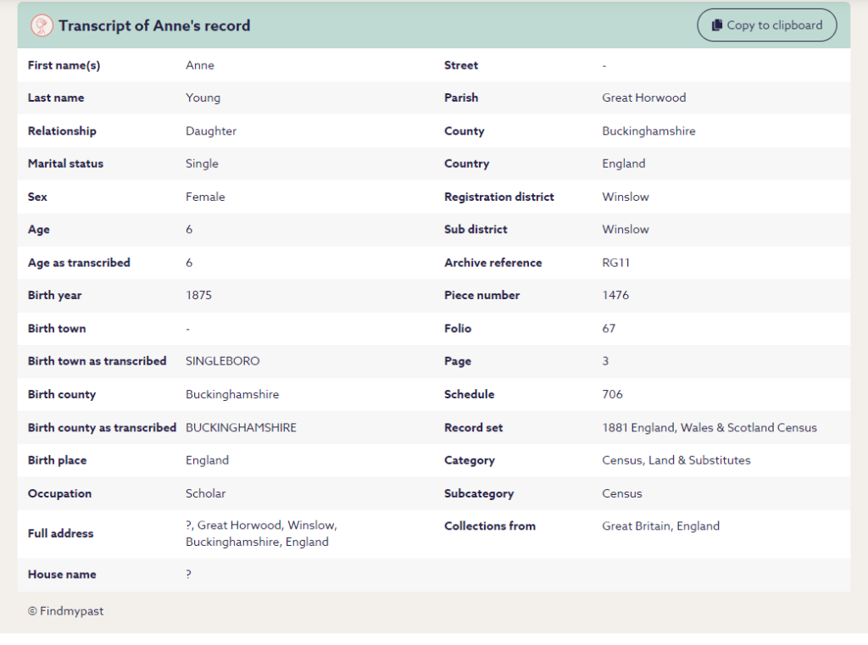Click the relationship value "Daughter"

211,131
